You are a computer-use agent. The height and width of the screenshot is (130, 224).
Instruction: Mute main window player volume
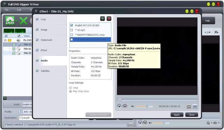click(150, 123)
